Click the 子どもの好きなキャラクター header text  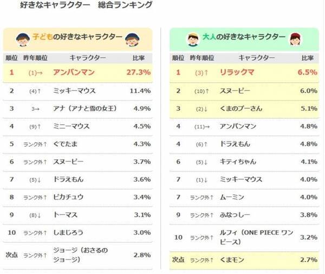coord(77,37)
